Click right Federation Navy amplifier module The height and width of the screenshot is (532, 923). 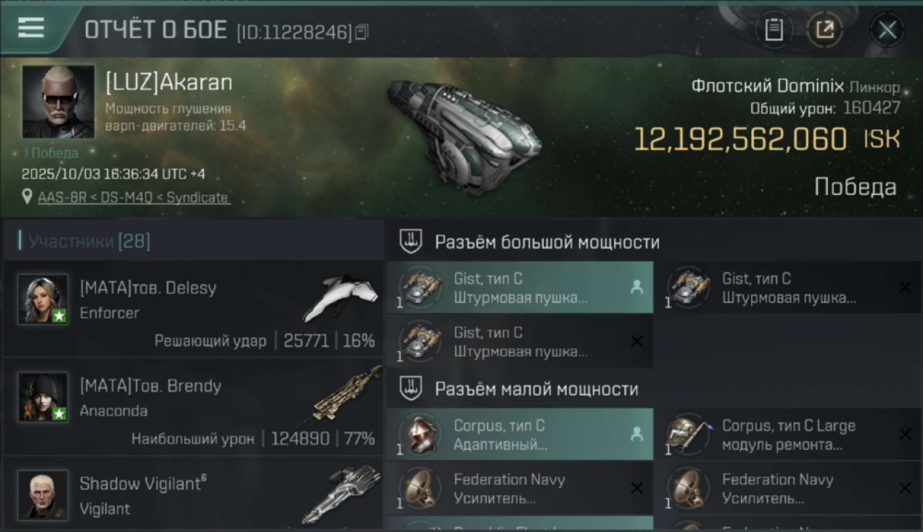point(789,488)
